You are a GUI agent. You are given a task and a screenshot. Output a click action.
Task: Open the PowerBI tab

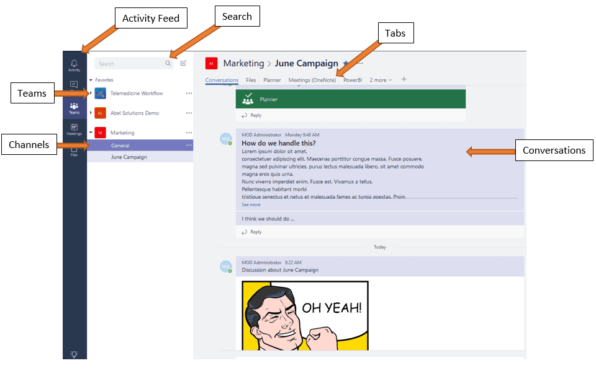[x=353, y=80]
